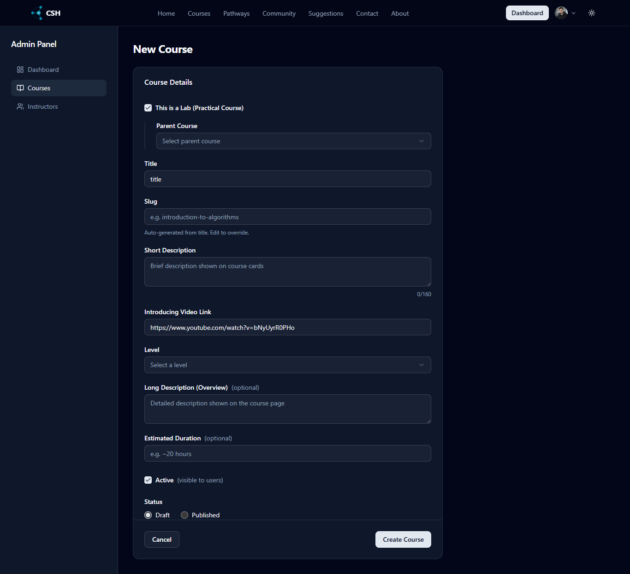Viewport: 630px width, 574px height.
Task: Click the CSH brand name text
Action: 53,13
